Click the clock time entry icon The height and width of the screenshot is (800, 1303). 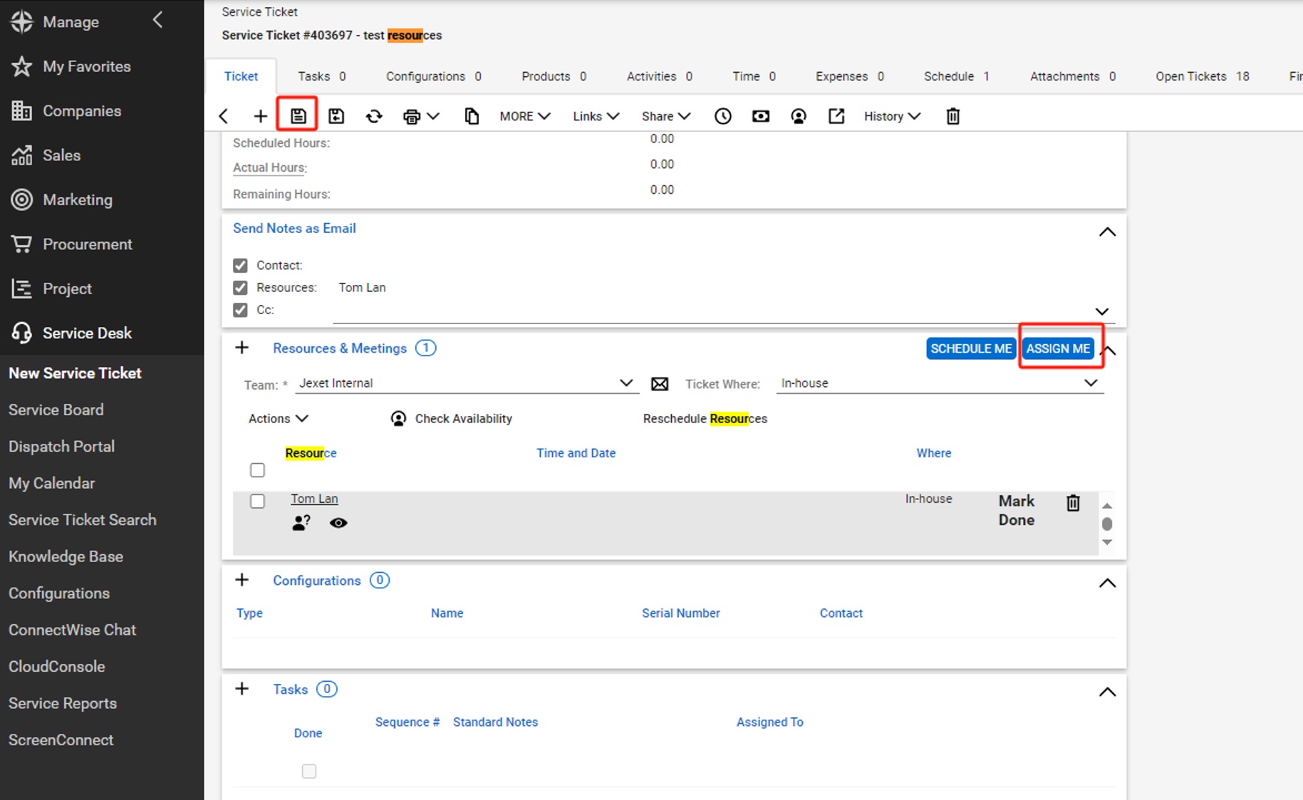pos(722,116)
